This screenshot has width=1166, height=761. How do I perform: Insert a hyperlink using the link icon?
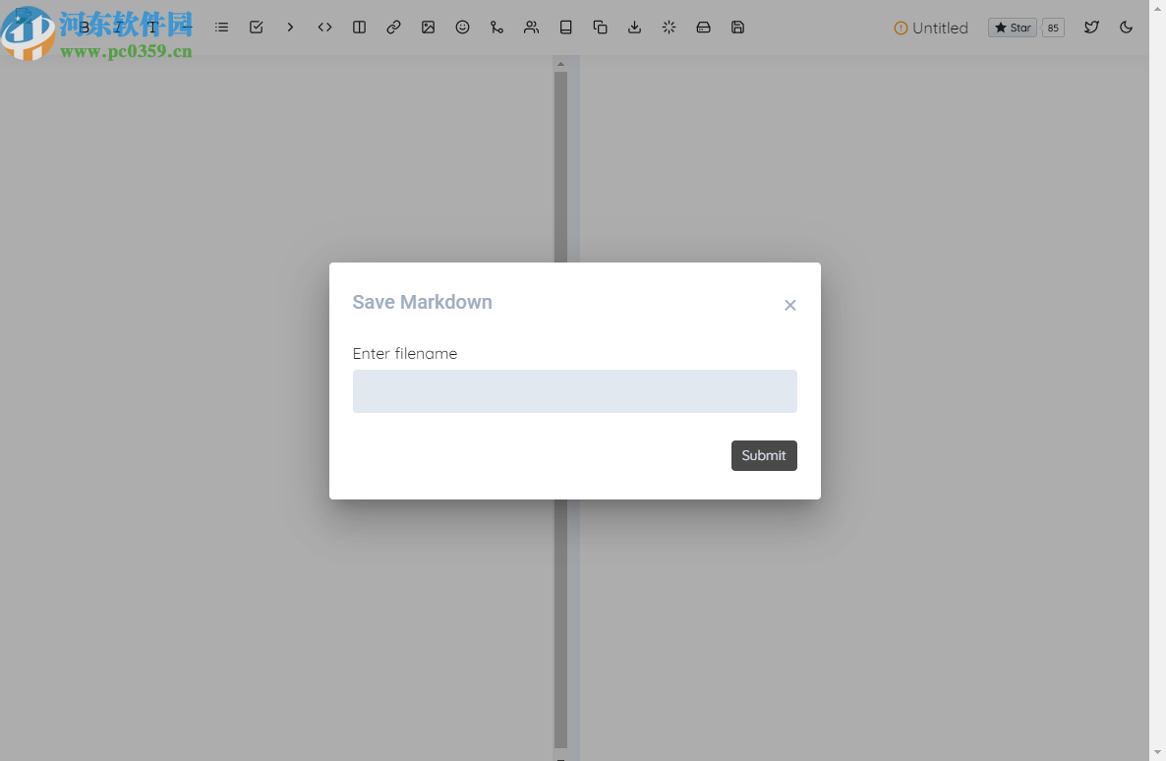pyautogui.click(x=393, y=27)
